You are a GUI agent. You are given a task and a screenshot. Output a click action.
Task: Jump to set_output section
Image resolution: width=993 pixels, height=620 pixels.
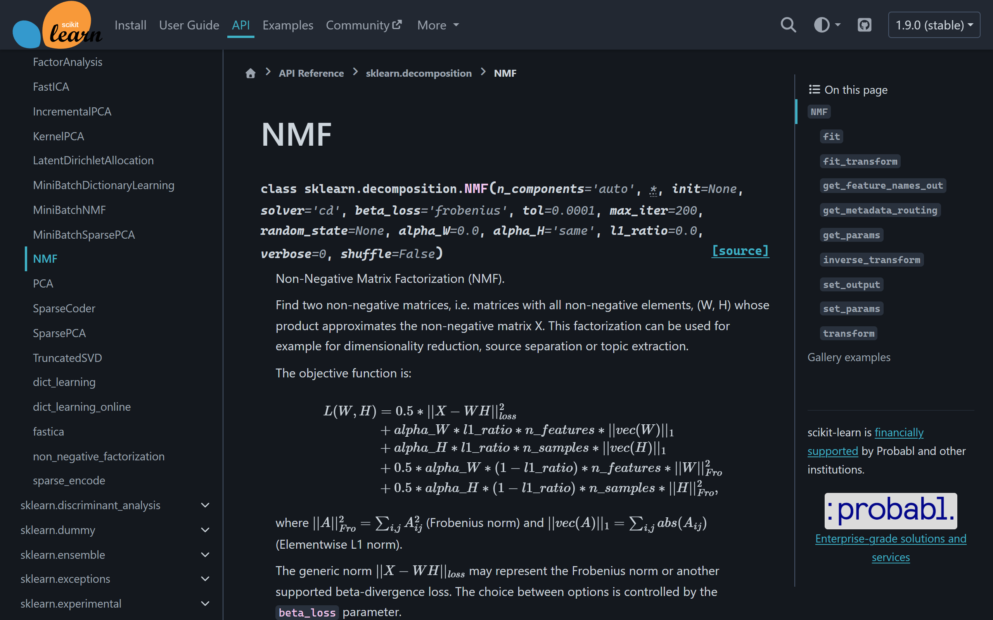click(x=851, y=284)
